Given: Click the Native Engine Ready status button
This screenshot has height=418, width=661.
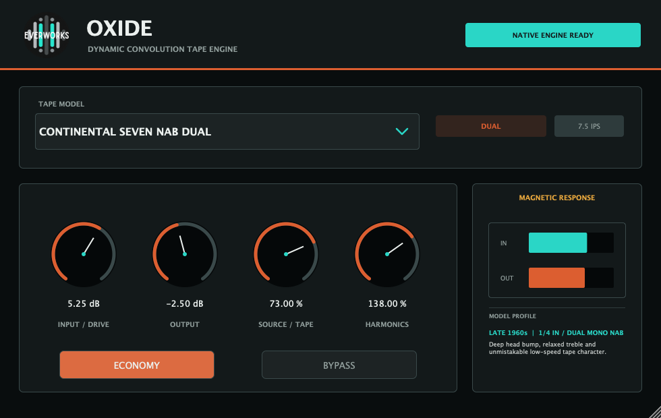Looking at the screenshot, I should coord(552,35).
